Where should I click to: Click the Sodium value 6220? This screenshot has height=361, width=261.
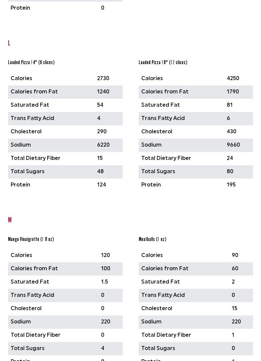click(103, 145)
